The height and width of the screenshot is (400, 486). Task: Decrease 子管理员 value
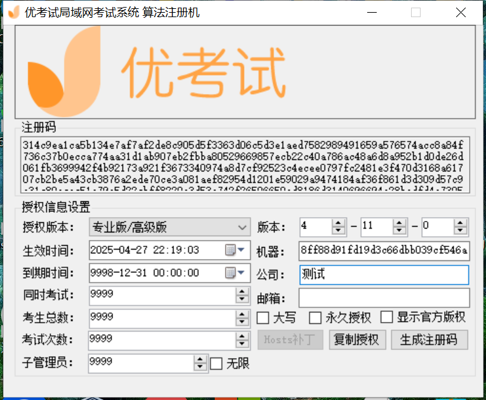point(200,367)
